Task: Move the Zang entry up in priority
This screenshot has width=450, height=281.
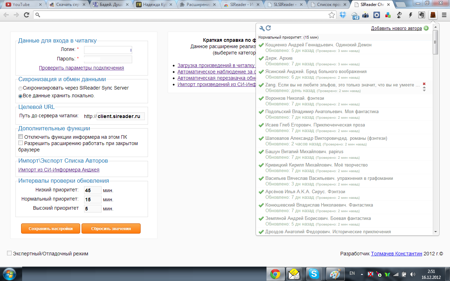Action: (x=424, y=87)
